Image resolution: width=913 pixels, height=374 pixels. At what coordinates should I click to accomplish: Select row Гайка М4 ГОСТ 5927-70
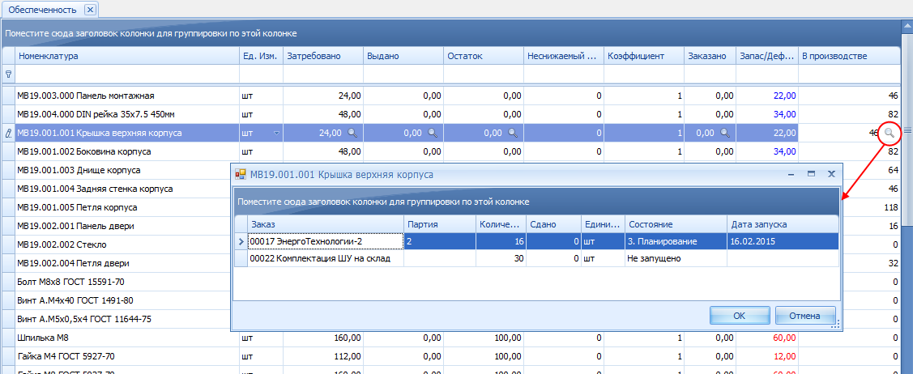click(452, 356)
